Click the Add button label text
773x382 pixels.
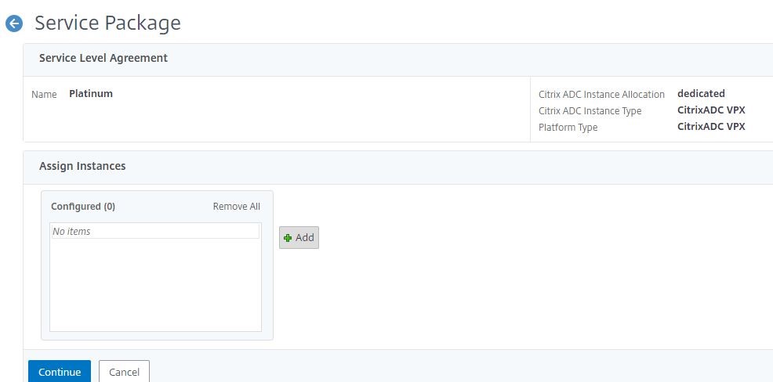pos(305,237)
